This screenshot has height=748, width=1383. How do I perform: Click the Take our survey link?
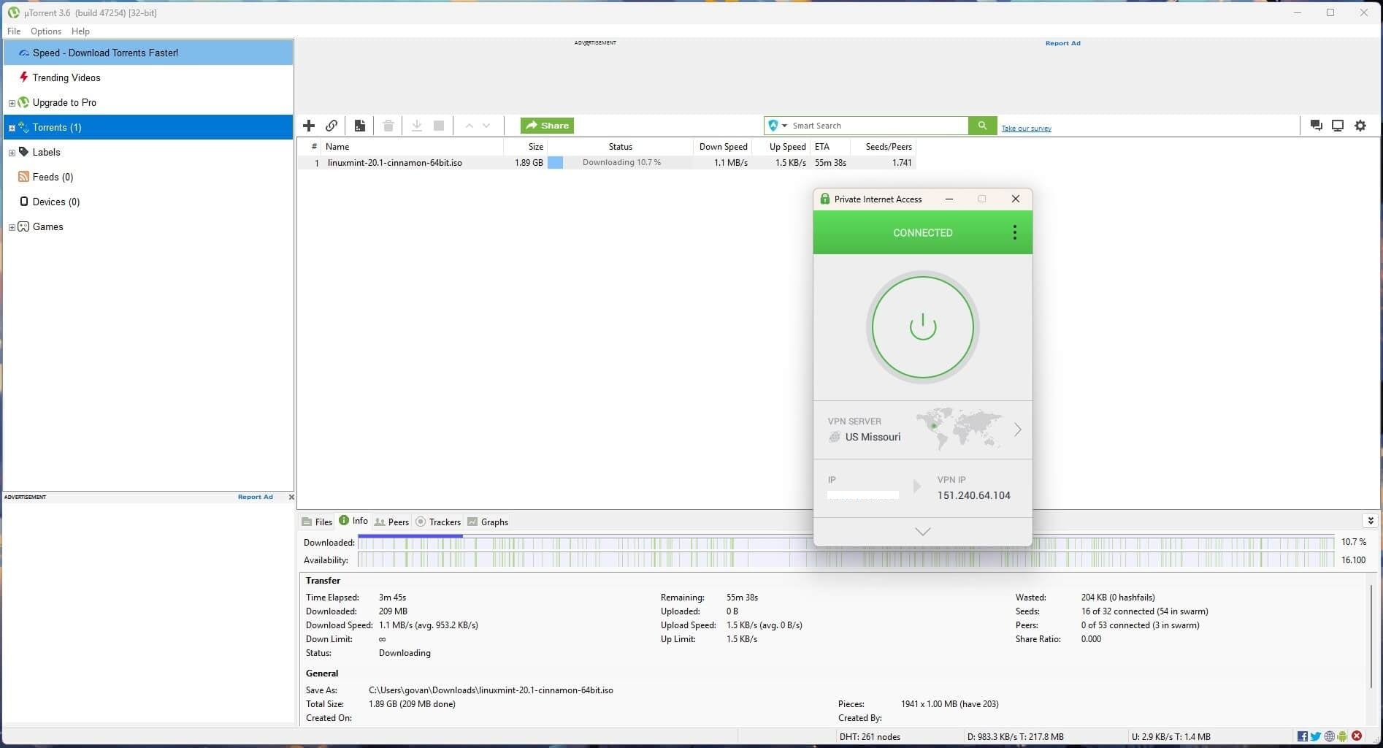point(1026,129)
